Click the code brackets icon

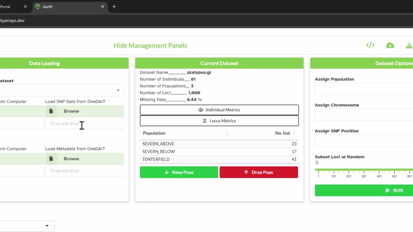pos(370,45)
